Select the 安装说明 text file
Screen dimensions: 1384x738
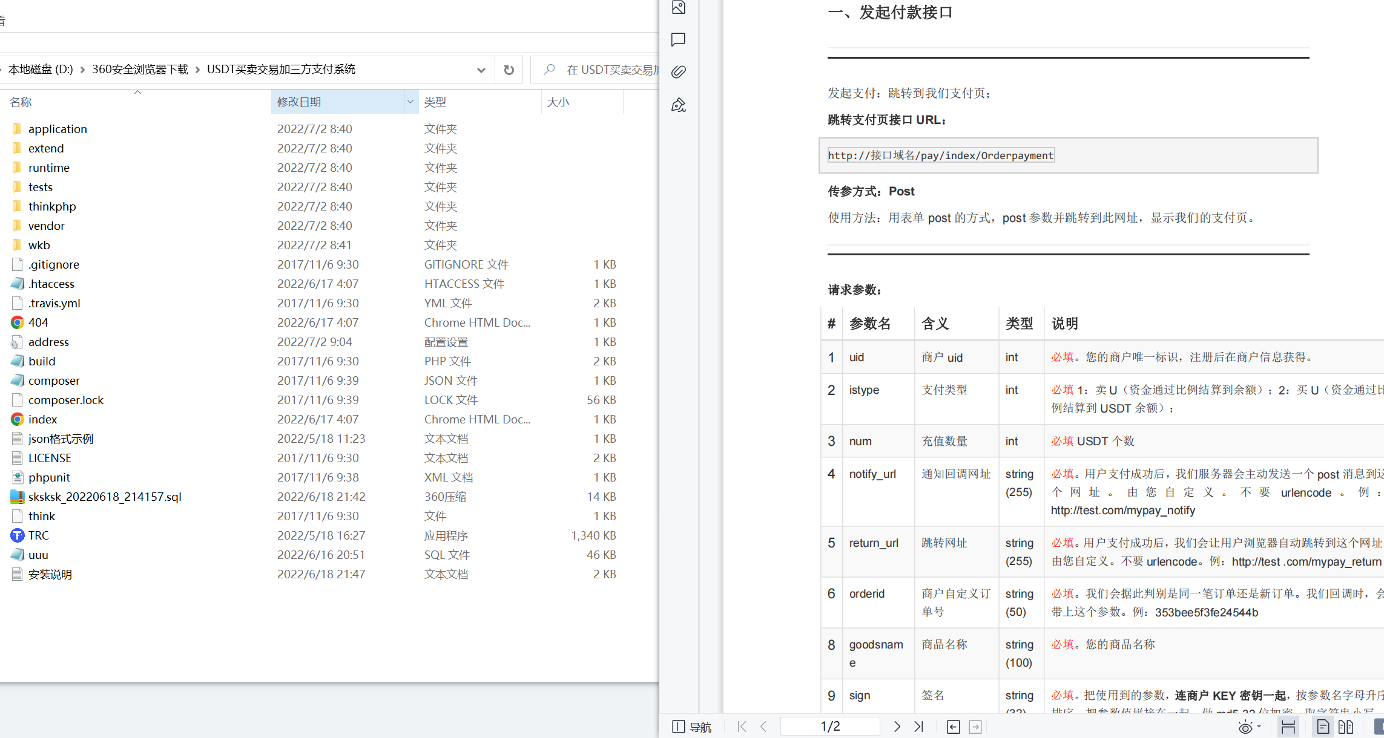click(50, 573)
